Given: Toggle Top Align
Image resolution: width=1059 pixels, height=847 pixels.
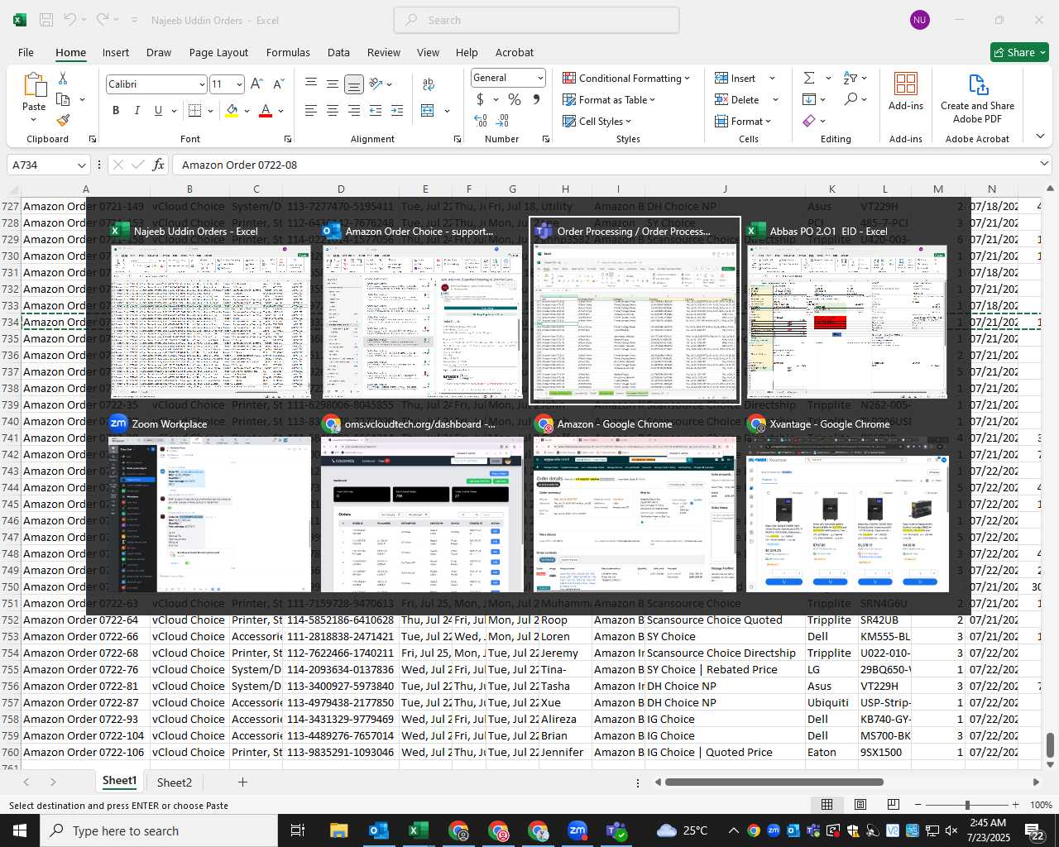Looking at the screenshot, I should coord(311,84).
